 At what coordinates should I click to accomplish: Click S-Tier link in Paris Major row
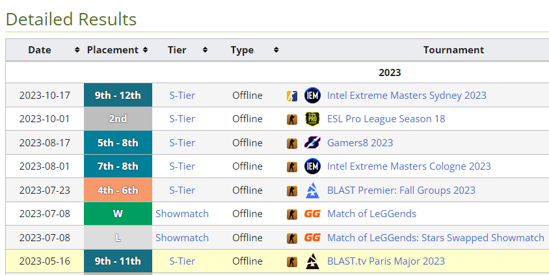182,261
